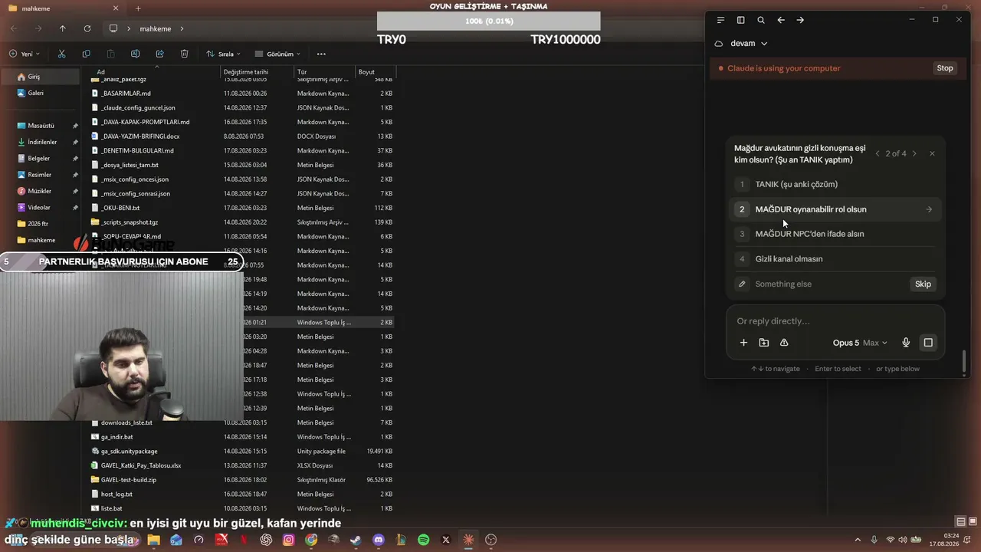Dismiss the question card with X
The image size is (981, 552).
pos(932,153)
